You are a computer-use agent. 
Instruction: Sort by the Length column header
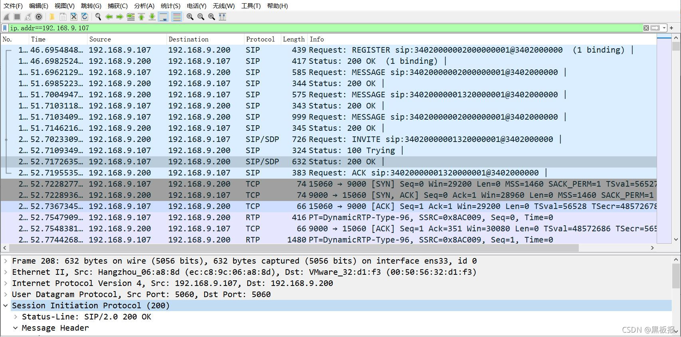click(294, 39)
